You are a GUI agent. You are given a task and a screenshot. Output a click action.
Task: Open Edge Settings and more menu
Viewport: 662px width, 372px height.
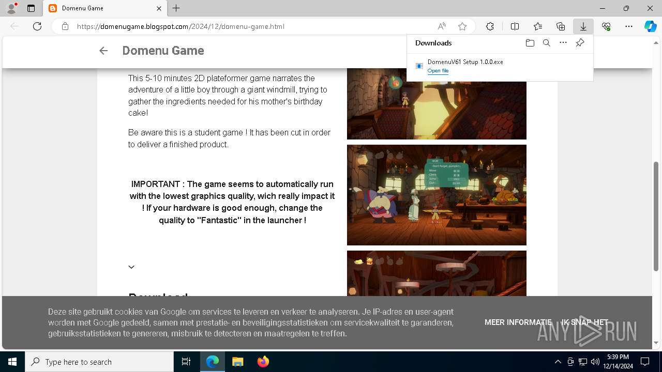click(x=629, y=26)
